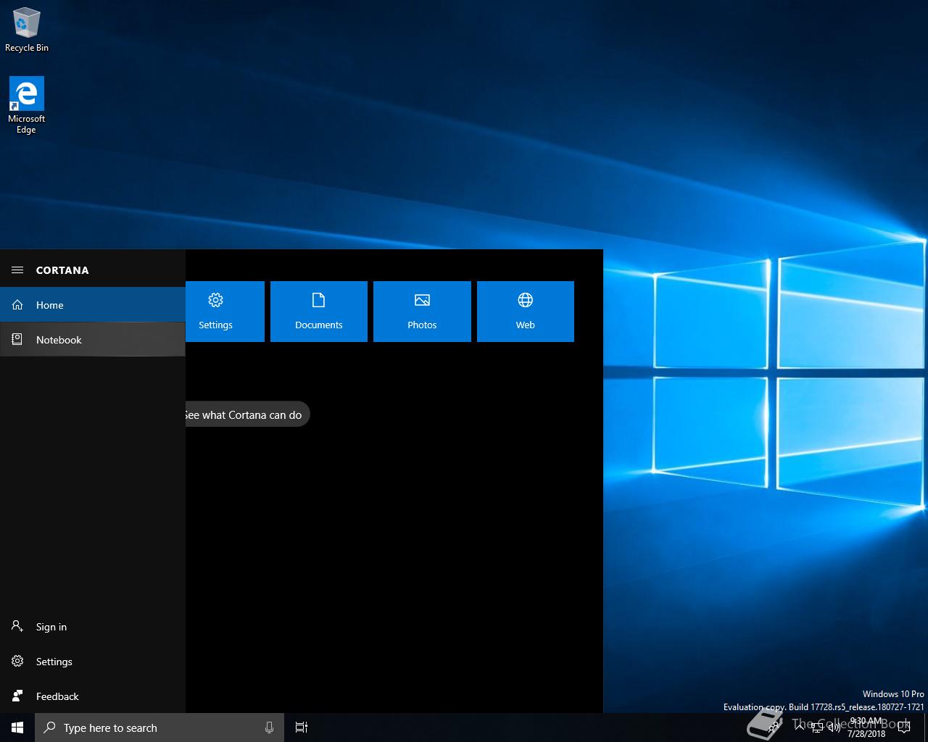Activate Cortana microphone in search box

click(269, 728)
